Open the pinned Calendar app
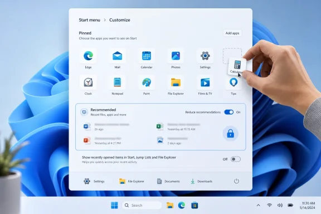 [x=147, y=56]
